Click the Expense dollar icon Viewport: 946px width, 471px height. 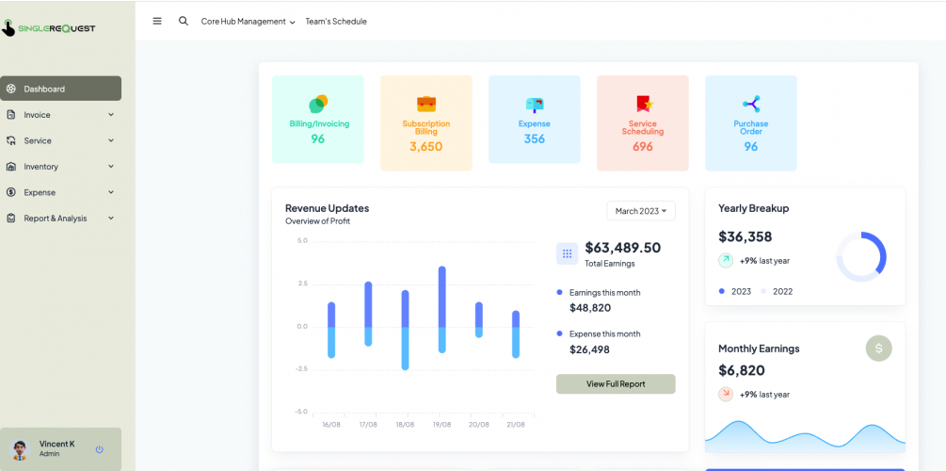click(x=11, y=192)
